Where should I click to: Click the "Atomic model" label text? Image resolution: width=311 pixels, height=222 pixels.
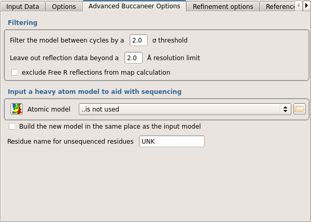click(49, 109)
